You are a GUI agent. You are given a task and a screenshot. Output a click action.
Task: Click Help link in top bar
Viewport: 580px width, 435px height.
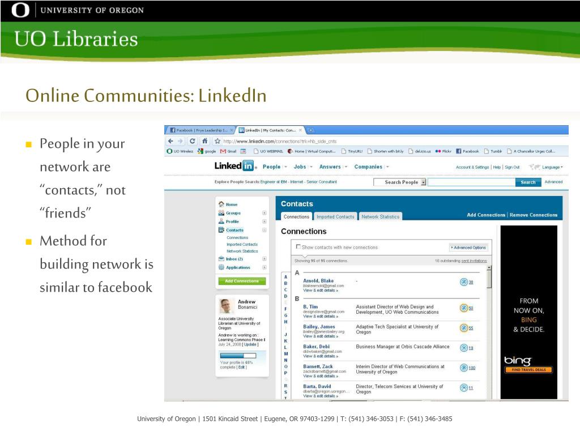tap(497, 167)
